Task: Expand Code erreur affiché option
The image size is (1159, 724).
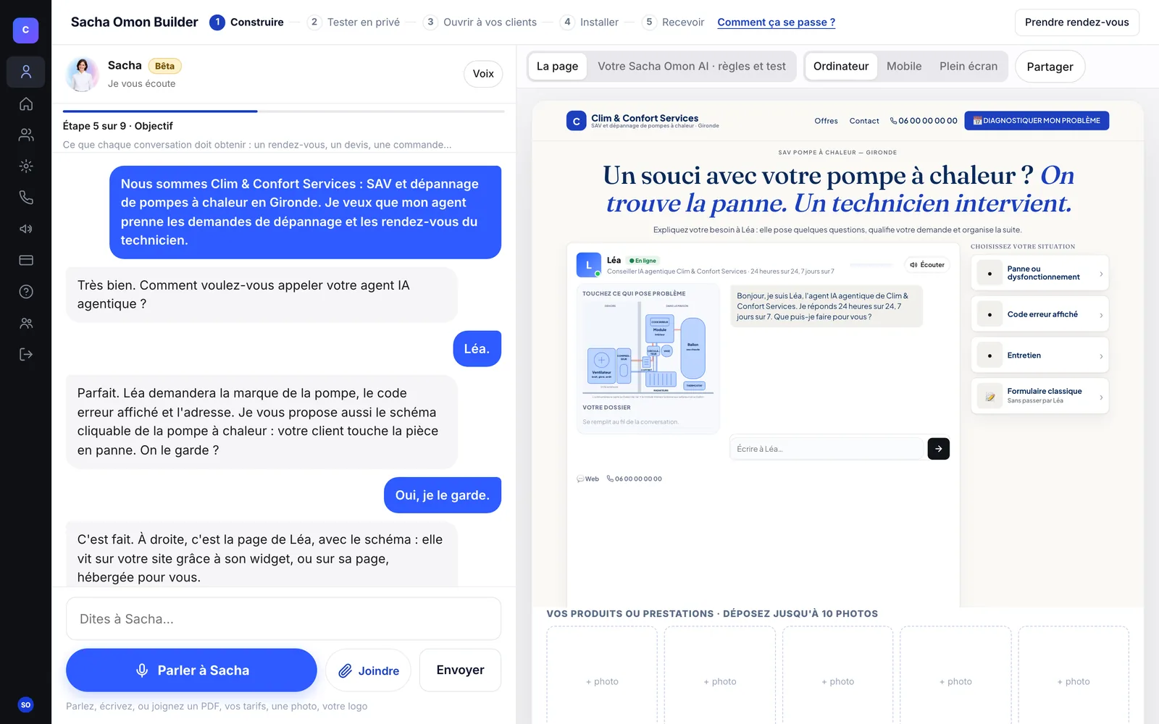Action: [1039, 314]
